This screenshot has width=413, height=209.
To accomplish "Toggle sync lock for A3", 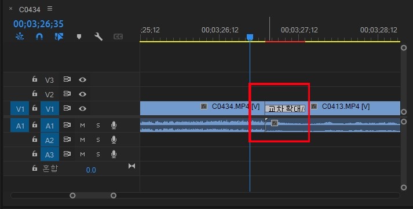I will click(x=67, y=154).
